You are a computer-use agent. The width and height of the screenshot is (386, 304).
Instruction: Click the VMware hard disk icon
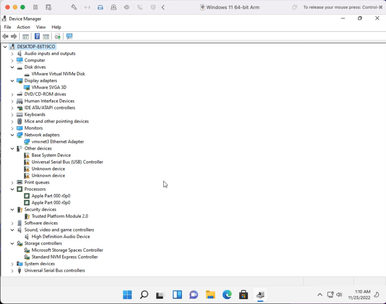(x=100, y=7)
